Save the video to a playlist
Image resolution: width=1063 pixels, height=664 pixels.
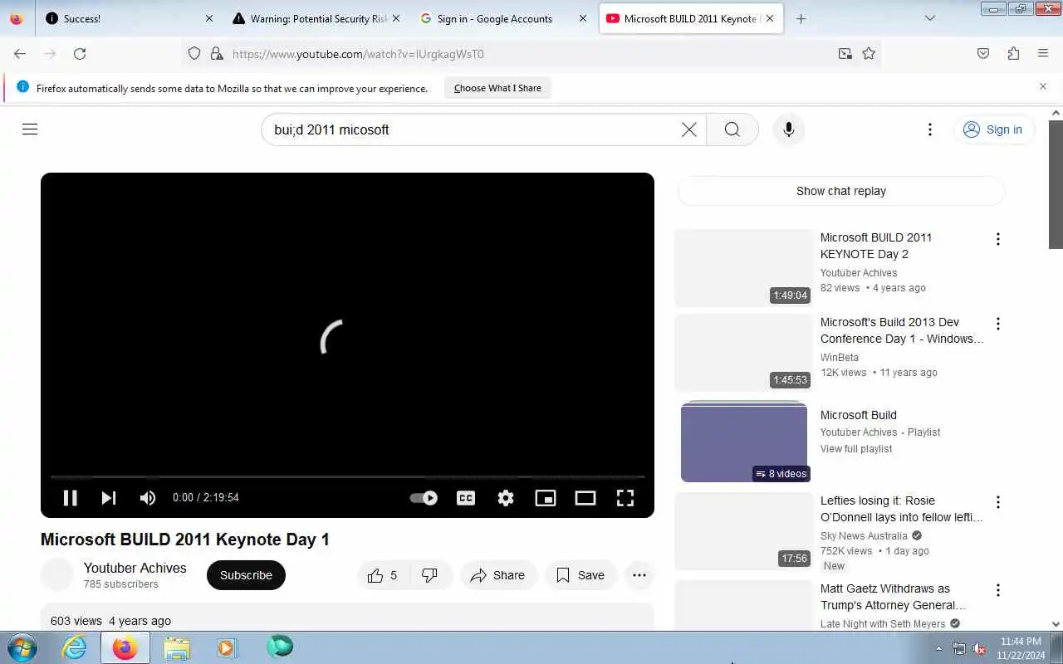point(580,575)
